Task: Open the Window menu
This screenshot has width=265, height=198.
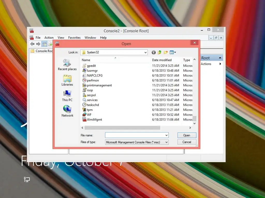Action: pos(90,38)
